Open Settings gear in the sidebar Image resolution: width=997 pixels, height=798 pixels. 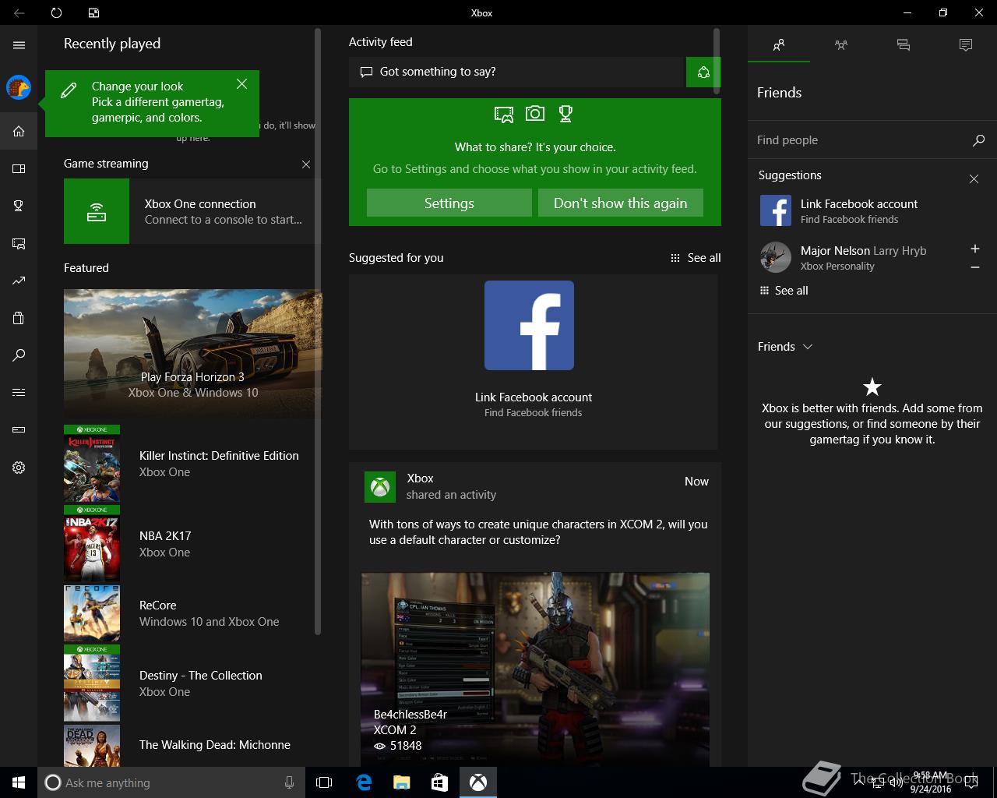pyautogui.click(x=19, y=468)
